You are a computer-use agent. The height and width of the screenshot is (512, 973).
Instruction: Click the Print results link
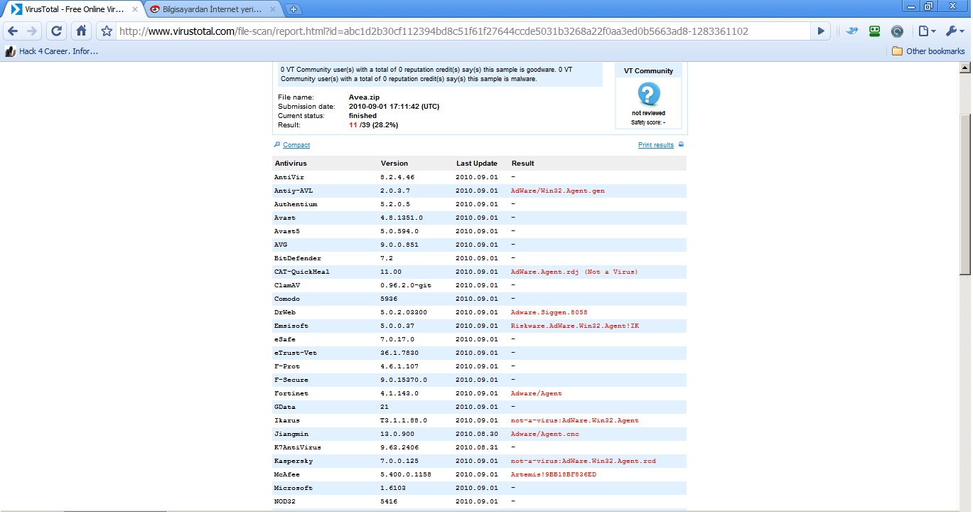656,145
